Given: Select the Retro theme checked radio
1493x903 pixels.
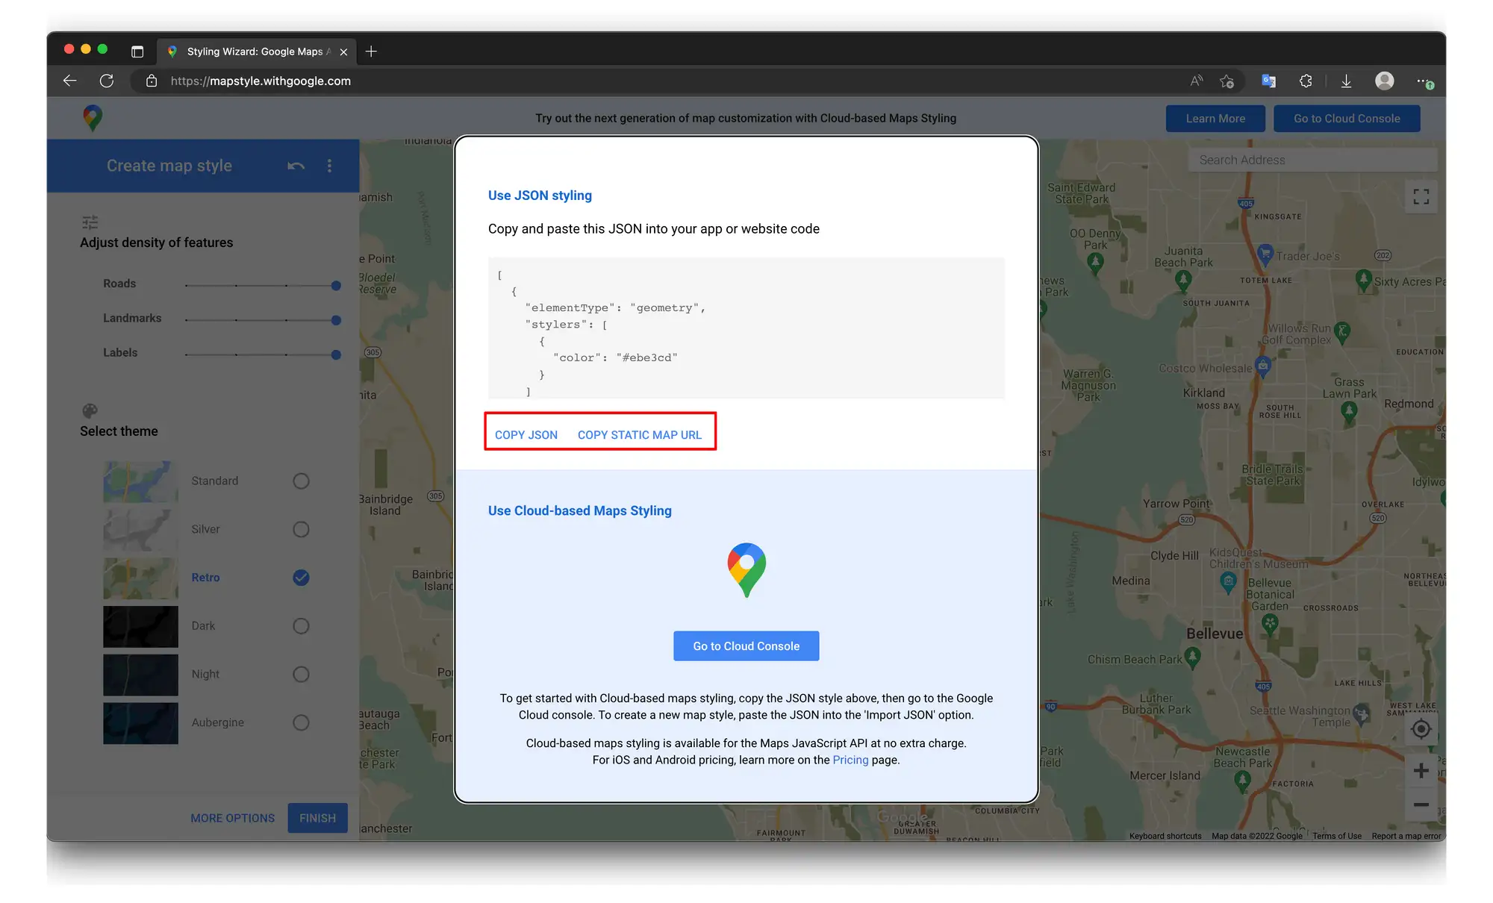Looking at the screenshot, I should point(301,578).
